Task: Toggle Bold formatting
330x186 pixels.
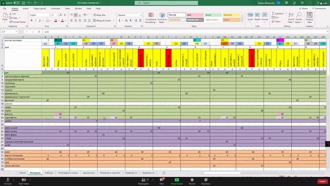Action: 31,21
